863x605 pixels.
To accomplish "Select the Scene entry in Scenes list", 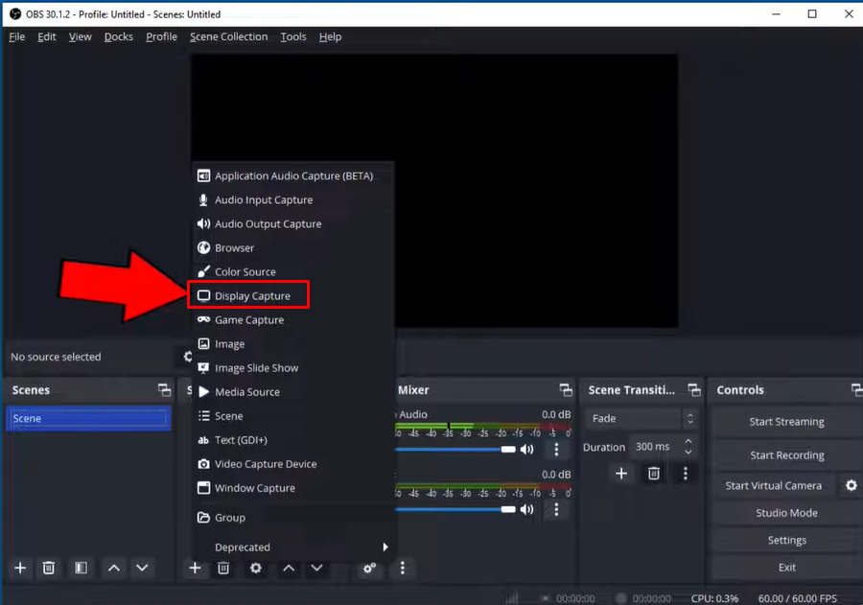I will (88, 418).
